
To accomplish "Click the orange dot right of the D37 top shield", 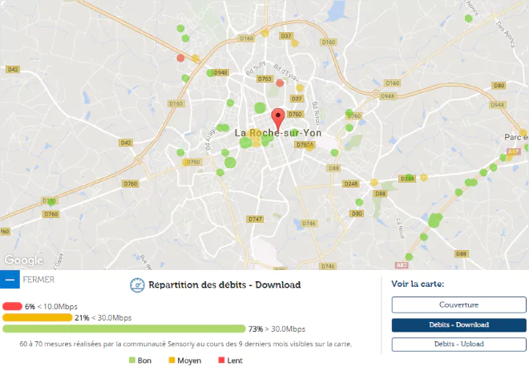I will point(294,43).
